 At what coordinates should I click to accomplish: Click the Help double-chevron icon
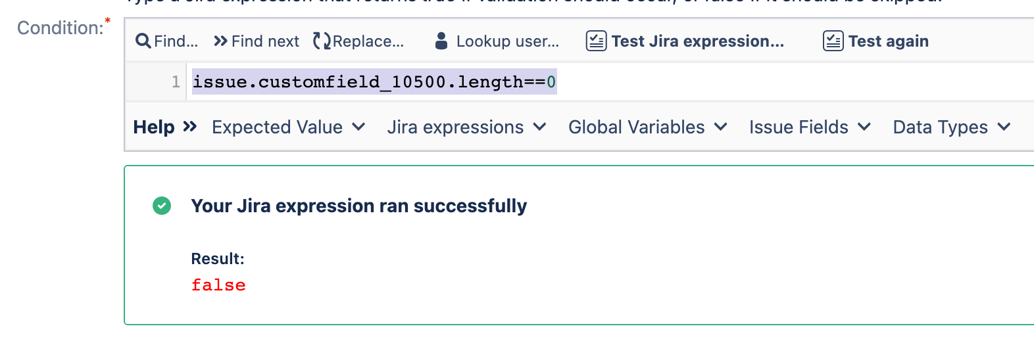(x=190, y=126)
